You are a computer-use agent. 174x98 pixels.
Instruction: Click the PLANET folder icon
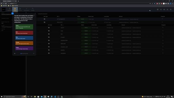[x=49, y=37]
